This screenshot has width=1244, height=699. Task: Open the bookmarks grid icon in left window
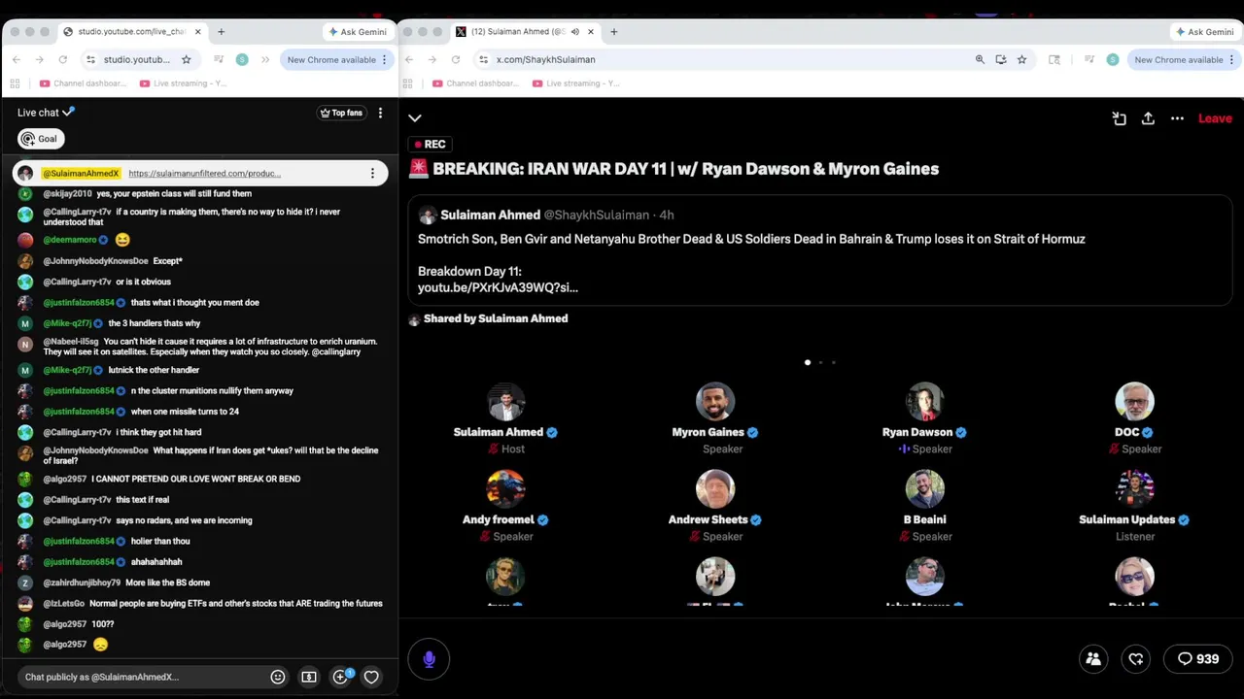[17, 83]
